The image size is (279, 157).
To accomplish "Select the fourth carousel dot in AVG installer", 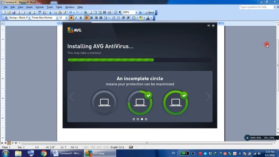I will tap(146, 119).
